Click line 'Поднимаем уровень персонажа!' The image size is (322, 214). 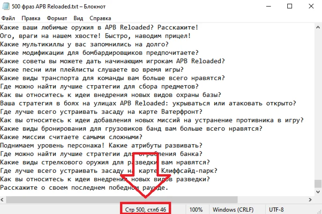coord(101,145)
